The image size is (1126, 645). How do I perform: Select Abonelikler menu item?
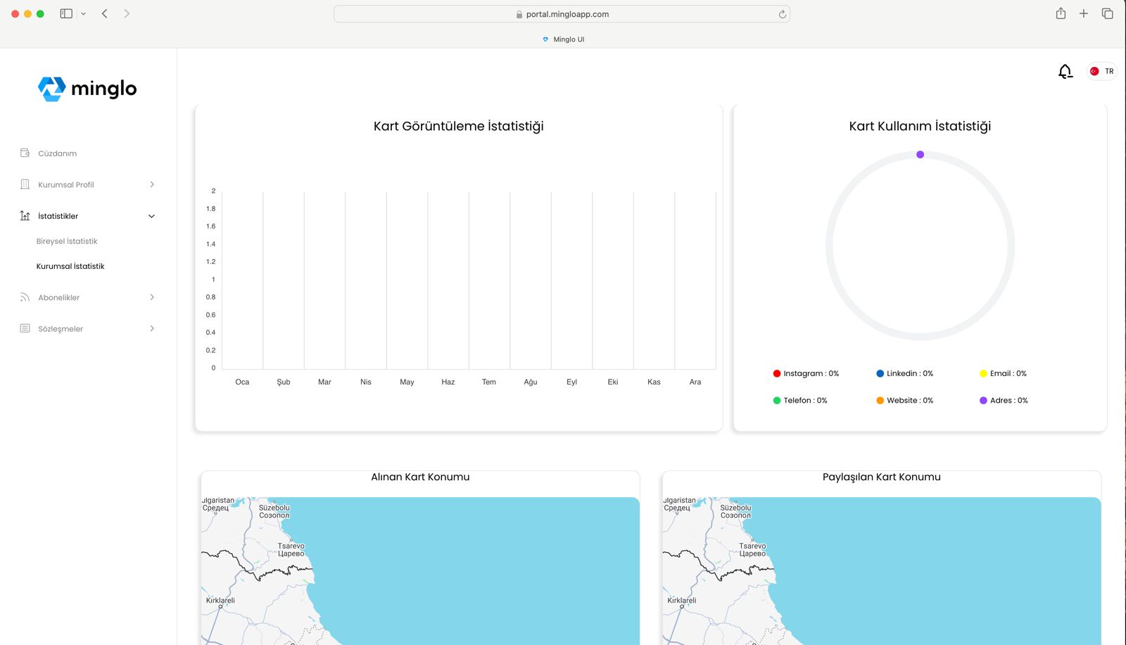tap(59, 298)
